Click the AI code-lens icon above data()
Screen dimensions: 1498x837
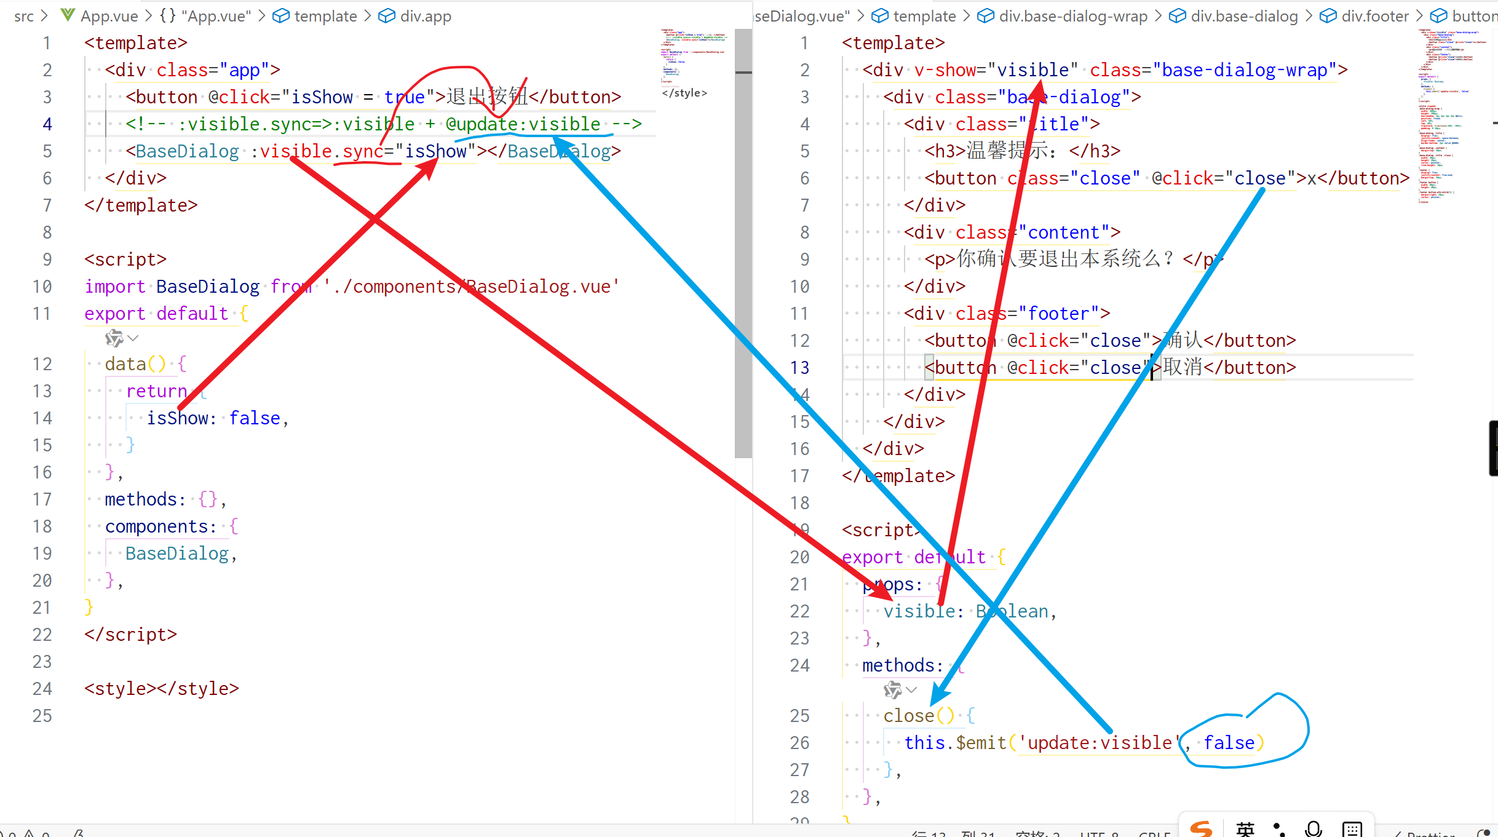pyautogui.click(x=114, y=338)
